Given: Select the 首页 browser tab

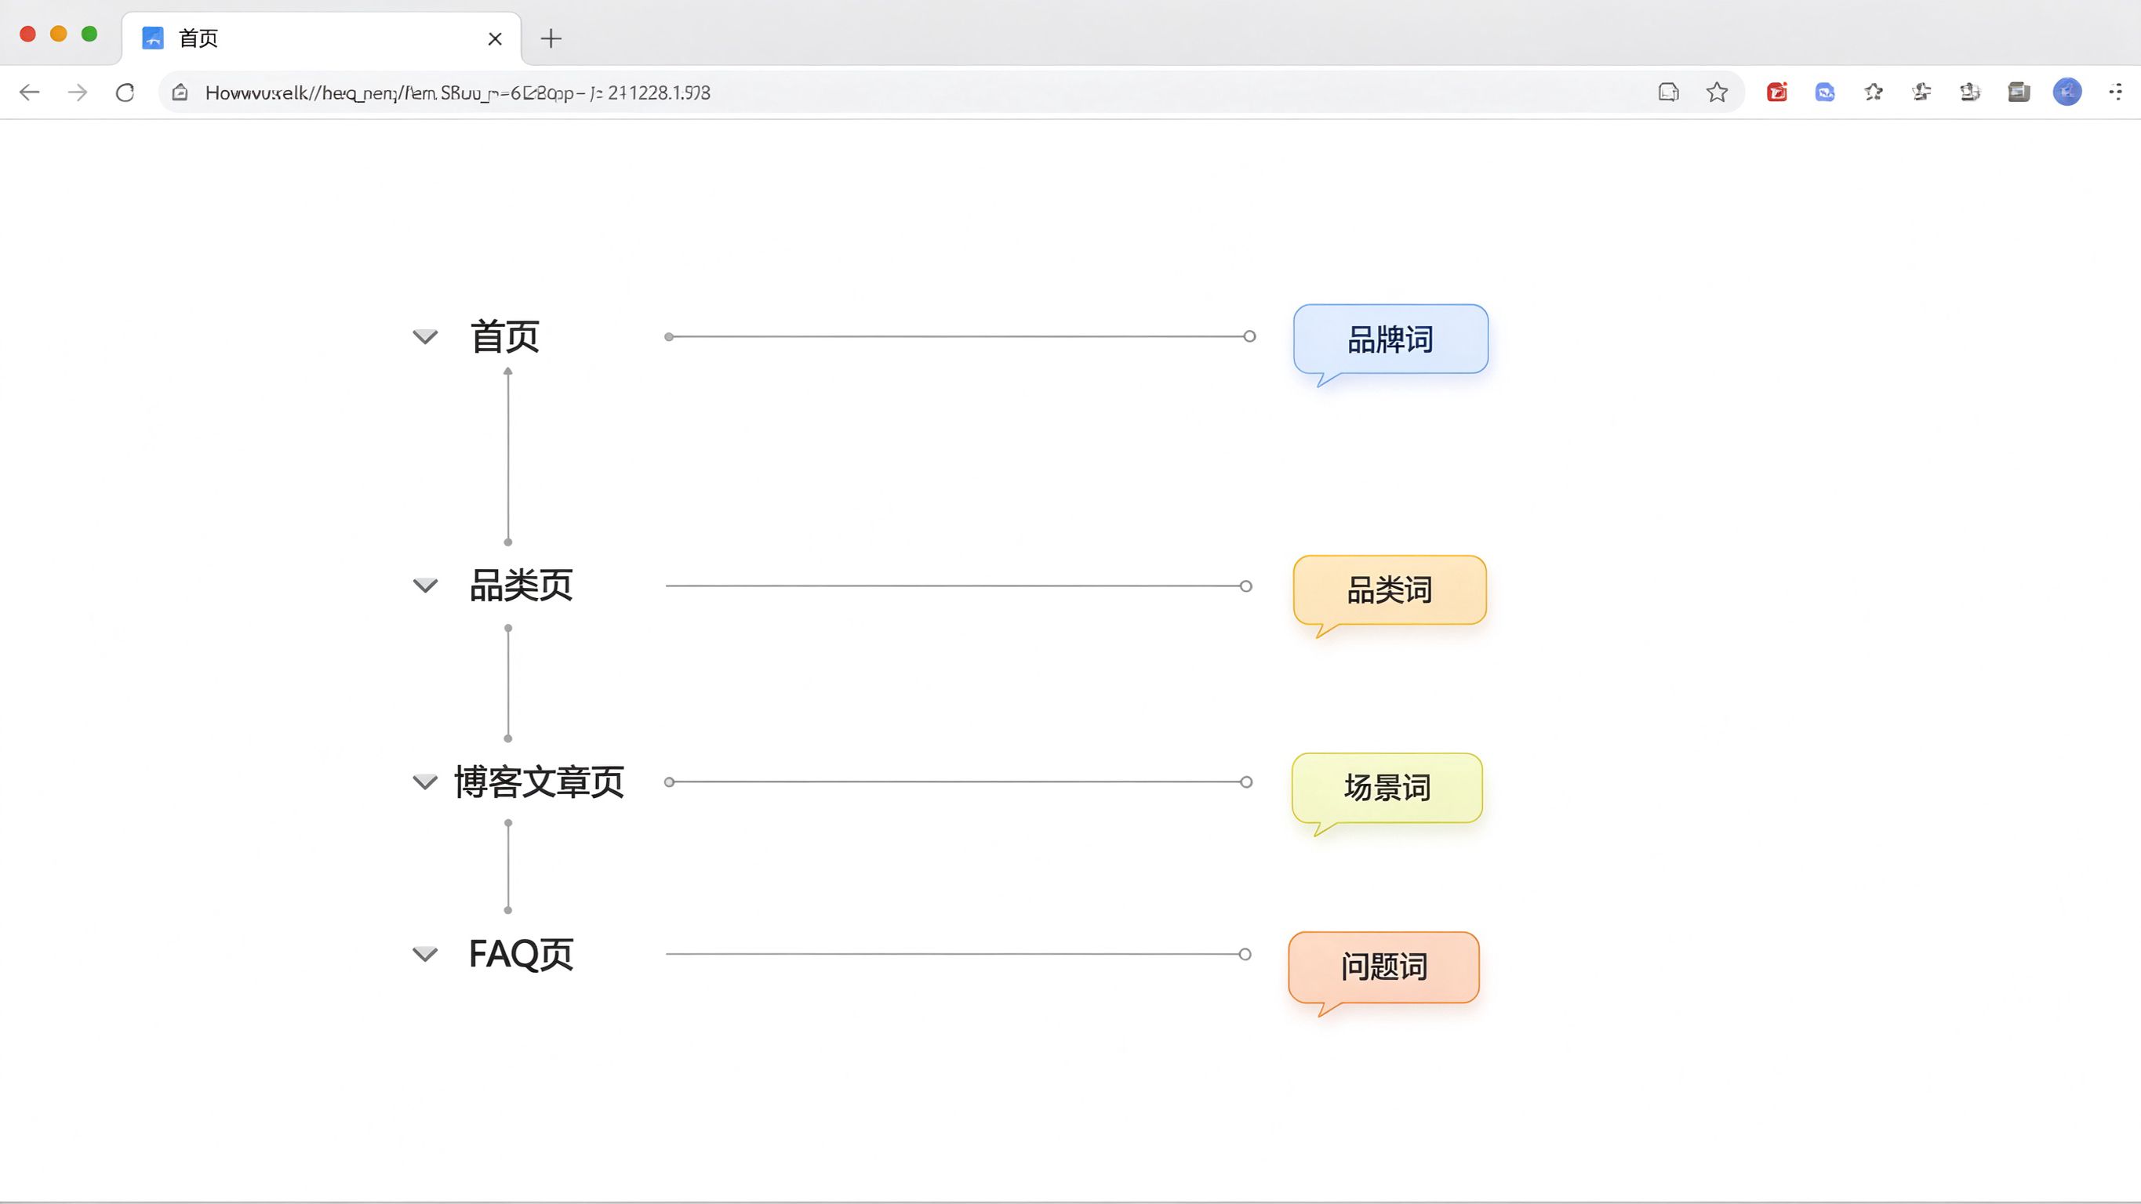Looking at the screenshot, I should (322, 38).
